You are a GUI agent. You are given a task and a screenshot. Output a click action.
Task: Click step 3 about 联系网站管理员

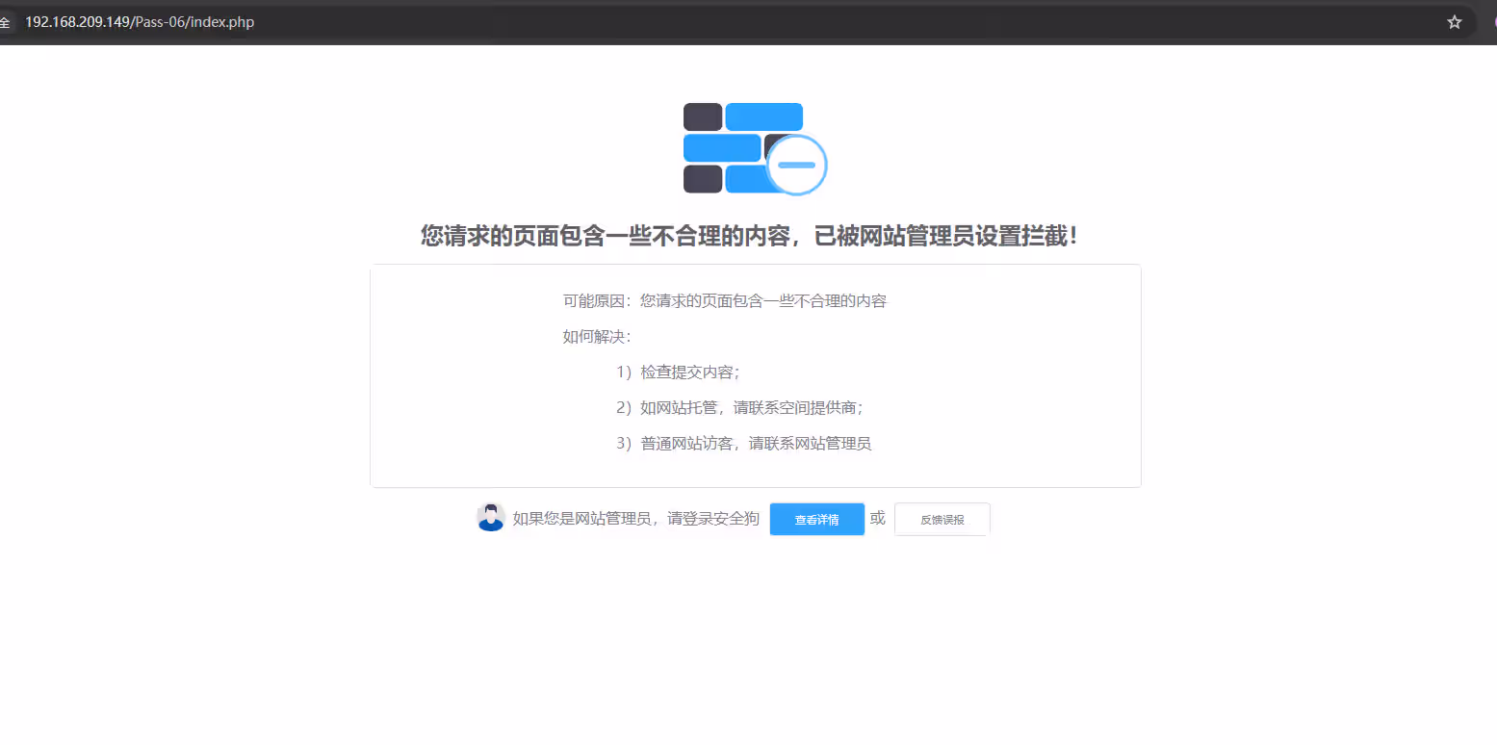743,444
